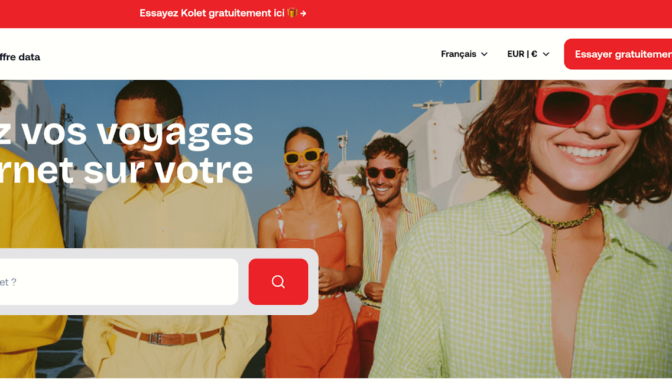Expand the chevron next to Français

(x=484, y=54)
